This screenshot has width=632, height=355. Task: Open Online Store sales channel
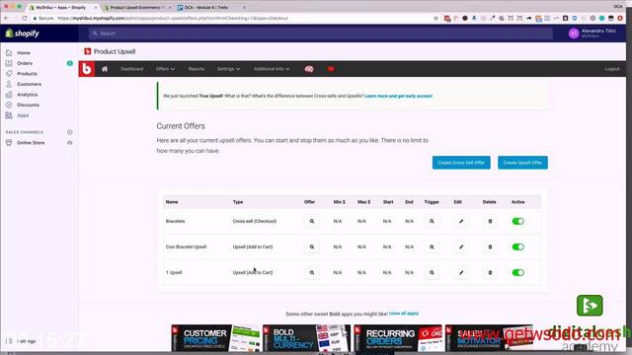pyautogui.click(x=31, y=142)
